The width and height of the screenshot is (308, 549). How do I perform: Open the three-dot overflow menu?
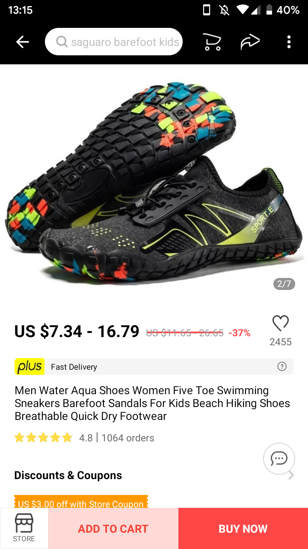pos(289,42)
